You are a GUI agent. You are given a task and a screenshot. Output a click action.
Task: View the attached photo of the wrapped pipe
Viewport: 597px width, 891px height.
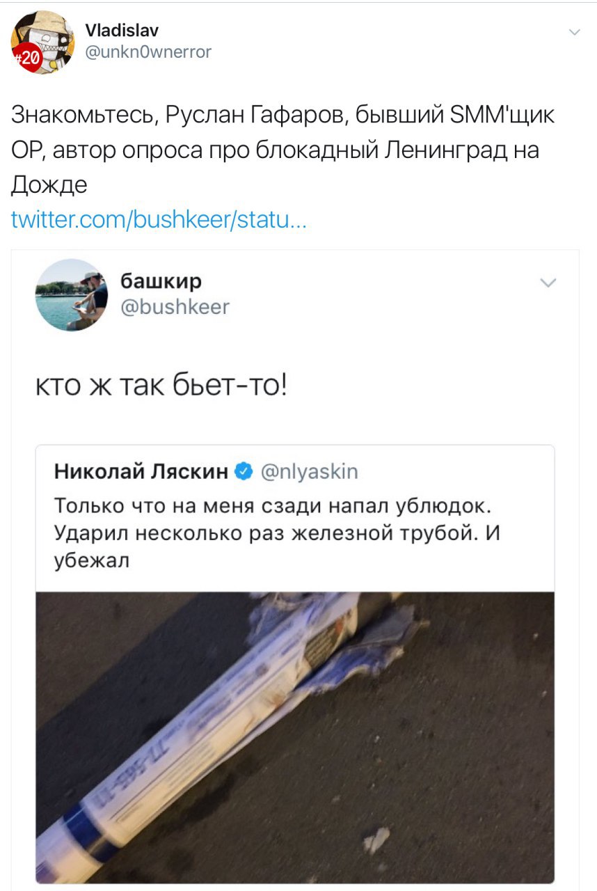click(x=295, y=737)
